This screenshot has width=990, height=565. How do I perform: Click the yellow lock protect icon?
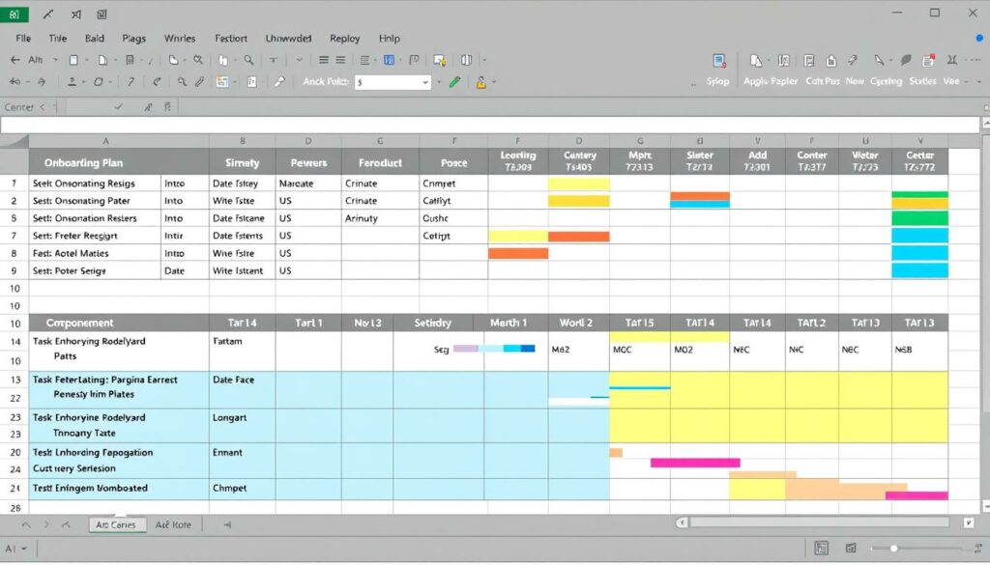(480, 82)
